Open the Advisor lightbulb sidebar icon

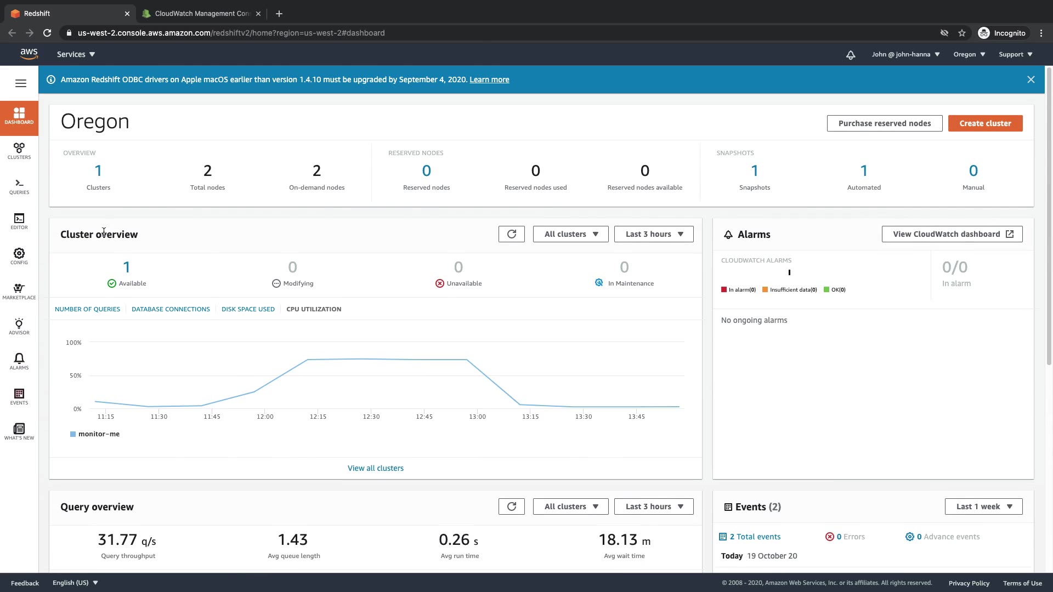click(x=19, y=326)
